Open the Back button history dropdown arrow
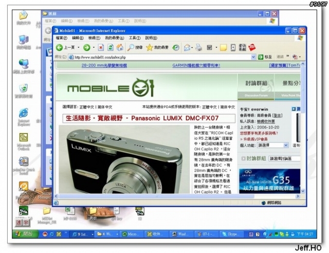The height and width of the screenshot is (253, 329). coord(79,48)
